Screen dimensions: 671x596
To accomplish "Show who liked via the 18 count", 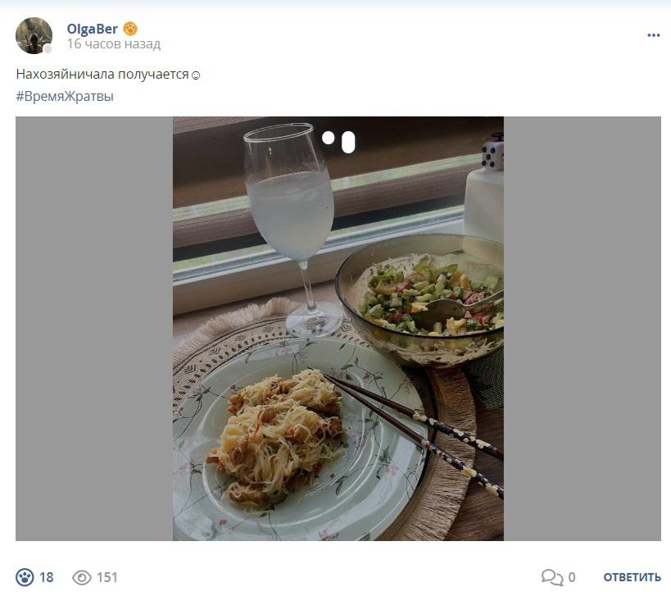I will click(x=47, y=577).
